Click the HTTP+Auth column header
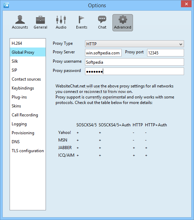 (x=156, y=125)
